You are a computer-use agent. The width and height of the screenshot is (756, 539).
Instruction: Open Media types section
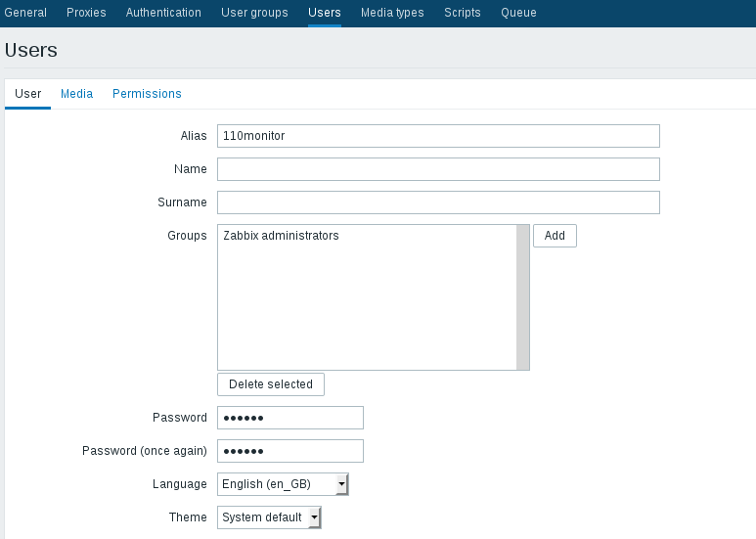coord(392,13)
